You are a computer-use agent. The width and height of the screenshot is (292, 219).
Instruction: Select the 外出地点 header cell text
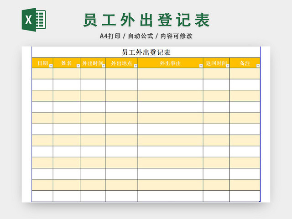(122, 63)
